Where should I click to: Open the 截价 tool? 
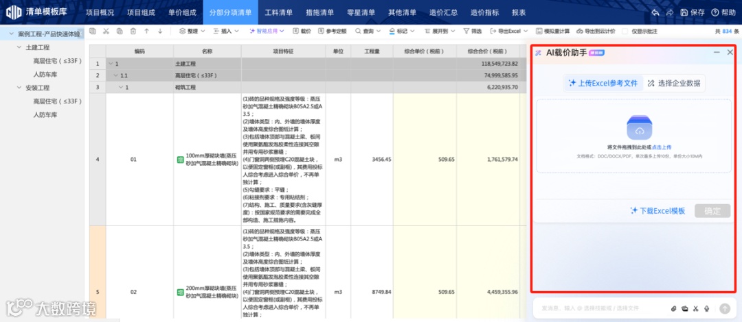coord(302,31)
